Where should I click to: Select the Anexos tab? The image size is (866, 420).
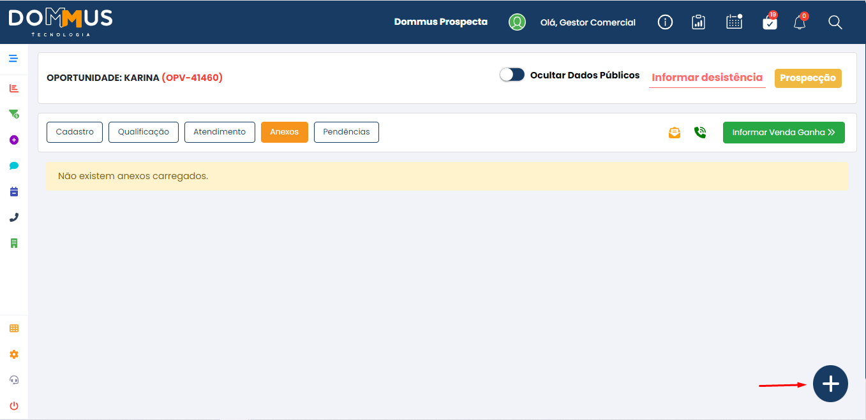[x=285, y=132]
